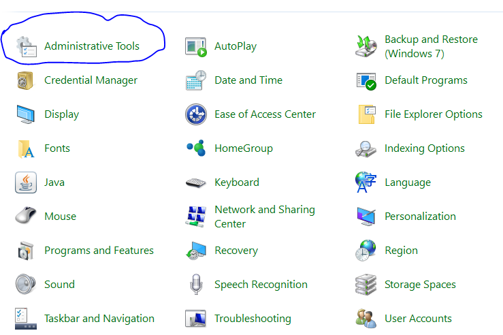Open the Date and Time calendar icon
This screenshot has width=503, height=335.
point(196,80)
